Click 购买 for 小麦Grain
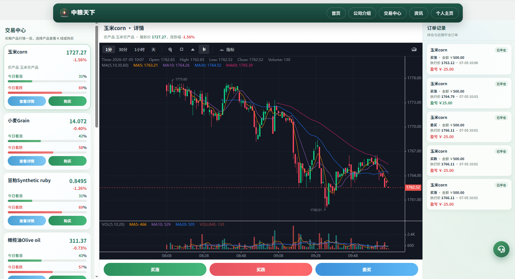This screenshot has height=279, width=515. coord(67,161)
